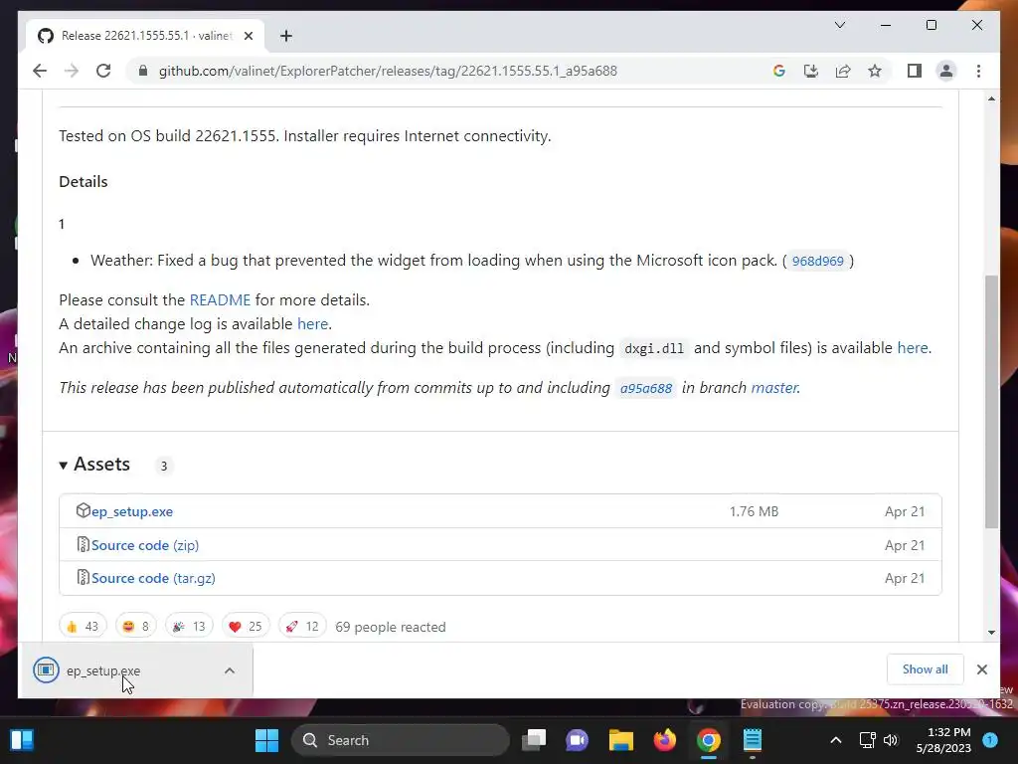Toggle the browser side panel icon
Viewport: 1018px width, 764px height.
915,71
